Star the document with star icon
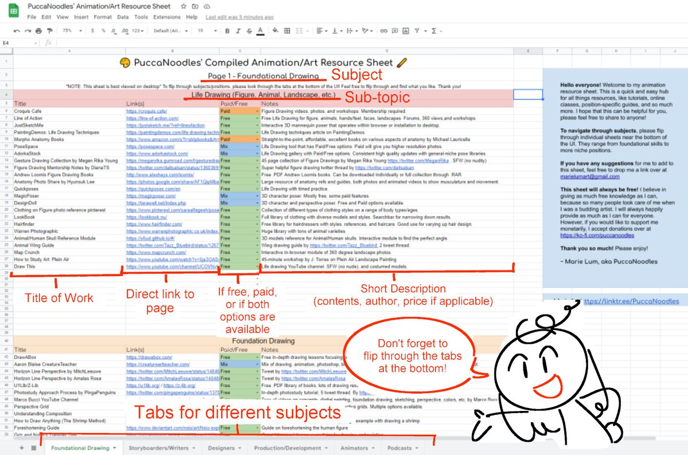Image resolution: width=688 pixels, height=455 pixels. click(183, 6)
